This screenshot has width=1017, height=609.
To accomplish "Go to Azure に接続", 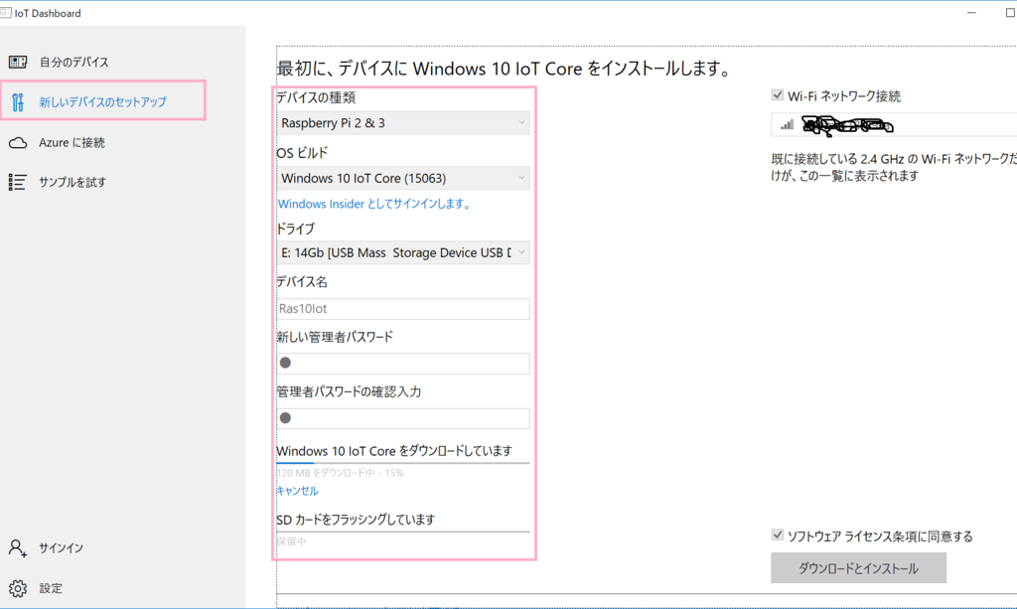I will click(x=72, y=143).
